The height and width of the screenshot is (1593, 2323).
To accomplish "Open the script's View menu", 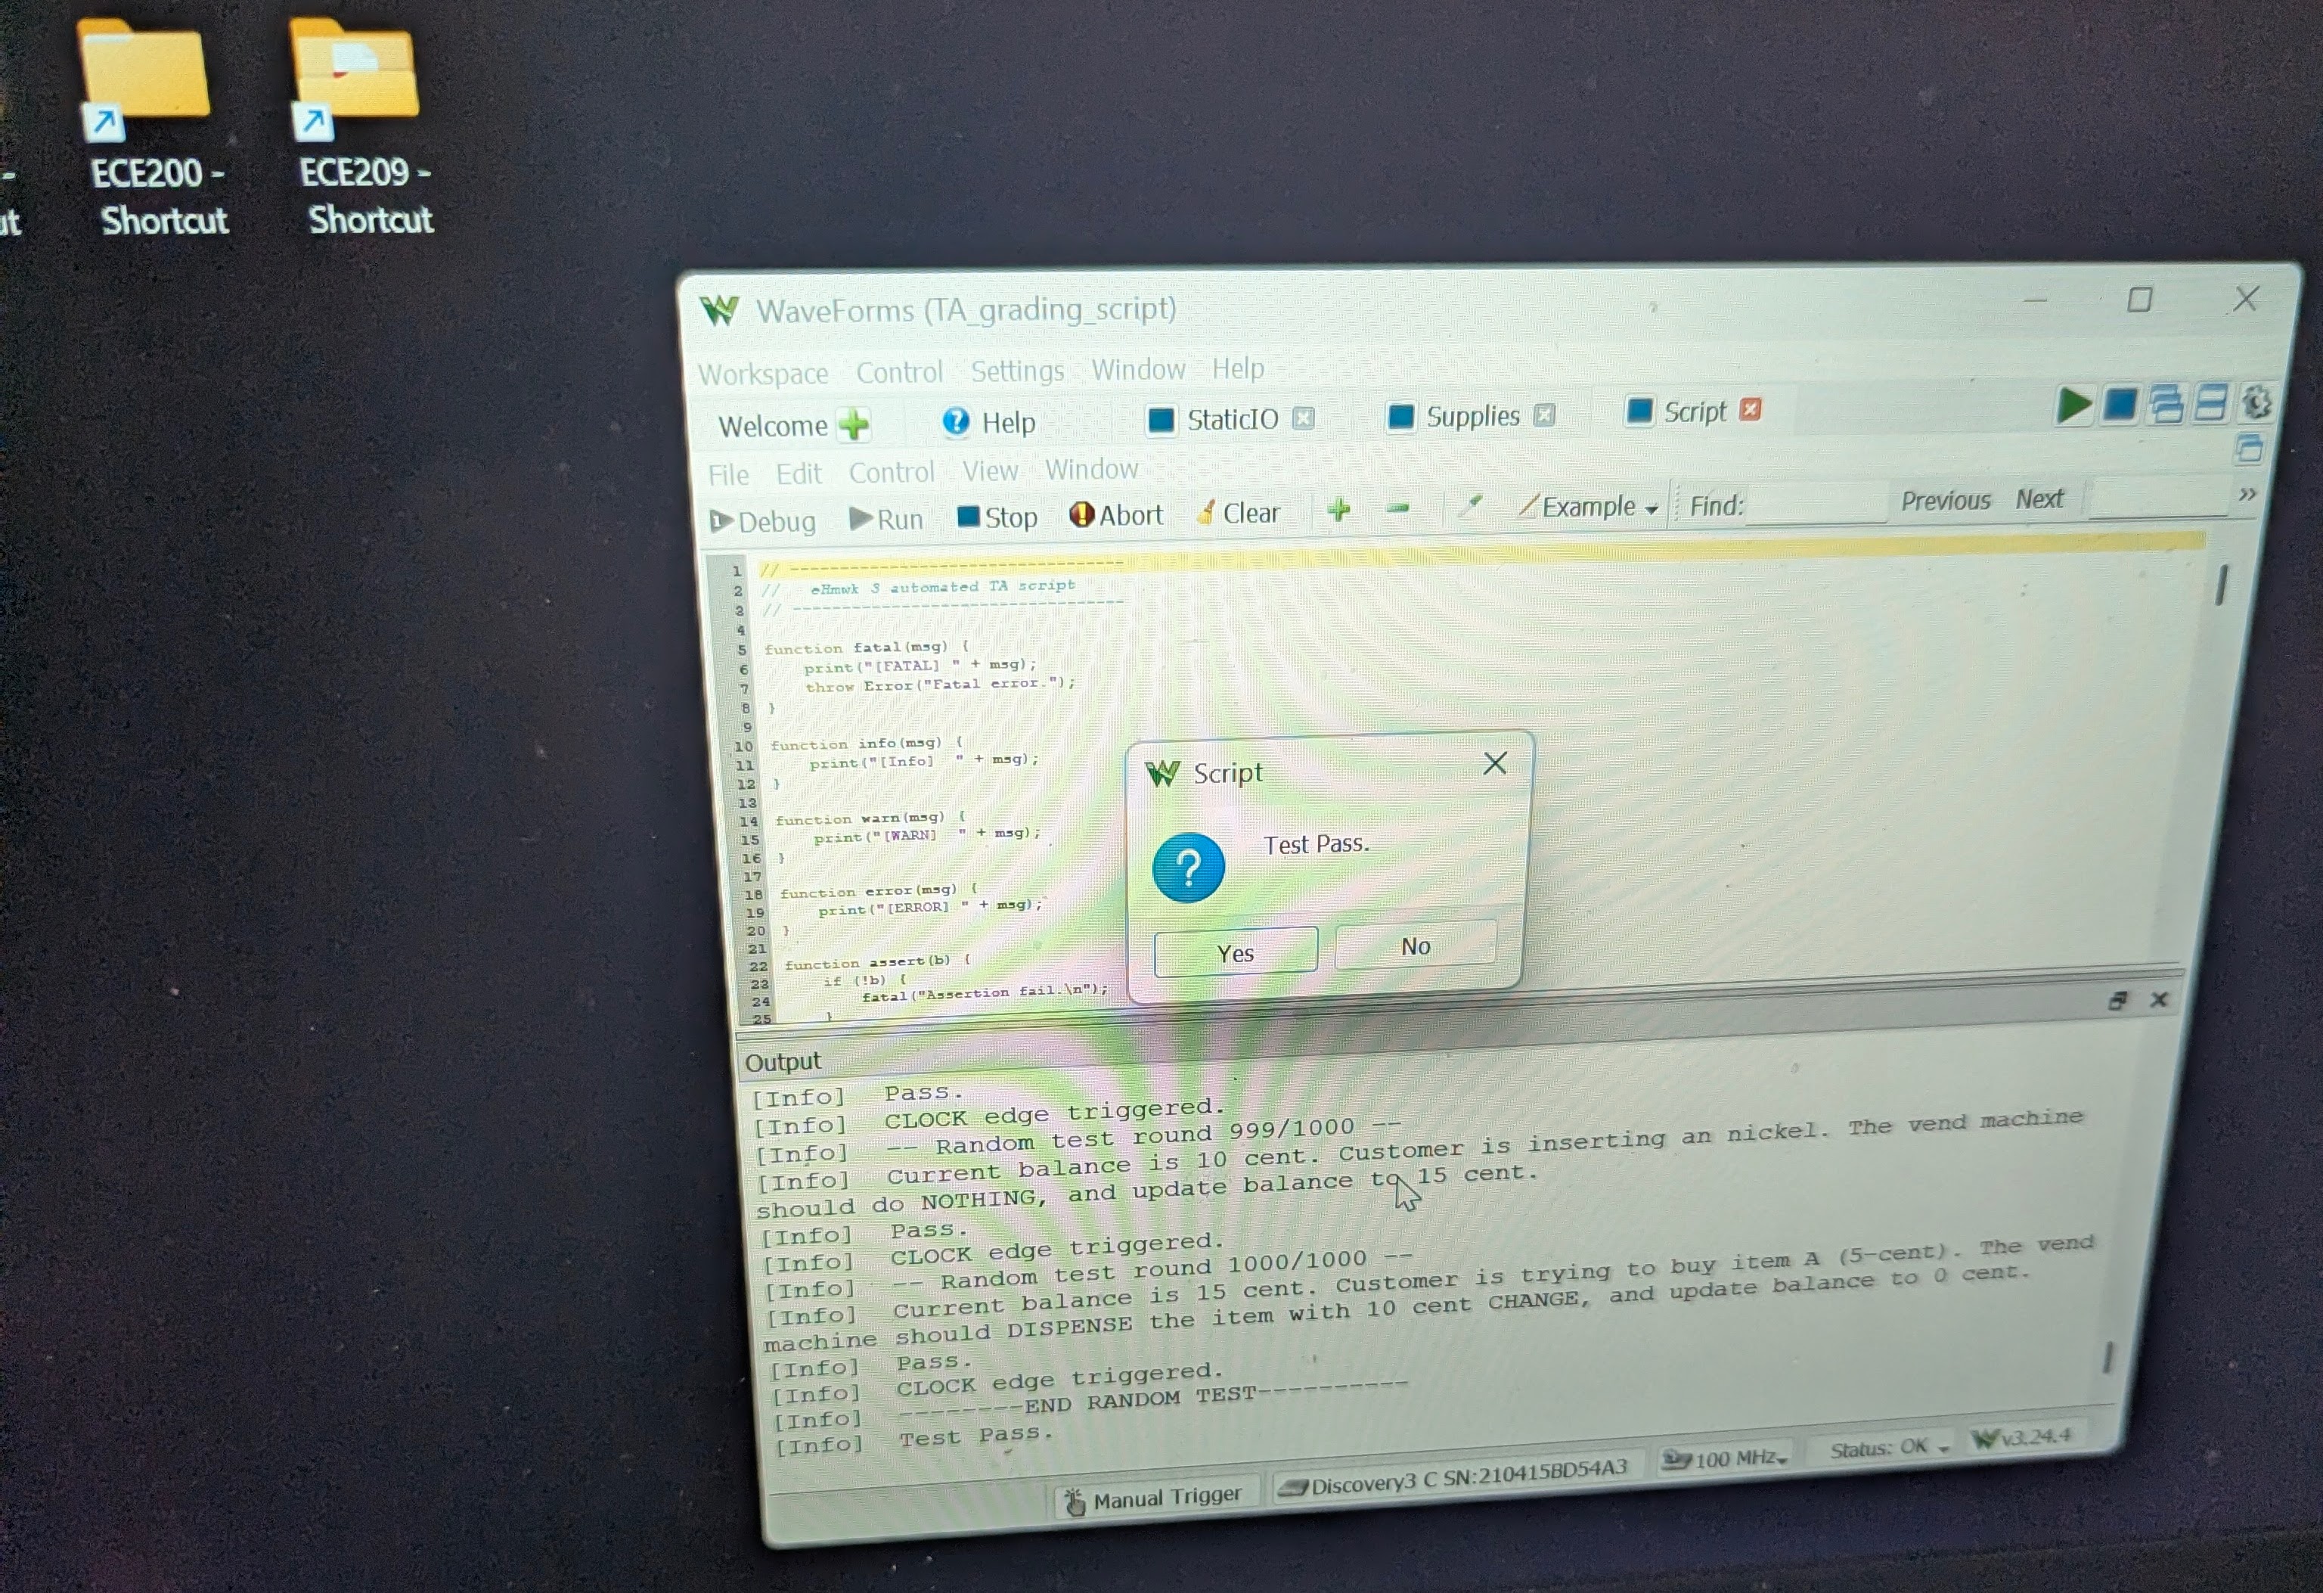I will click(990, 470).
